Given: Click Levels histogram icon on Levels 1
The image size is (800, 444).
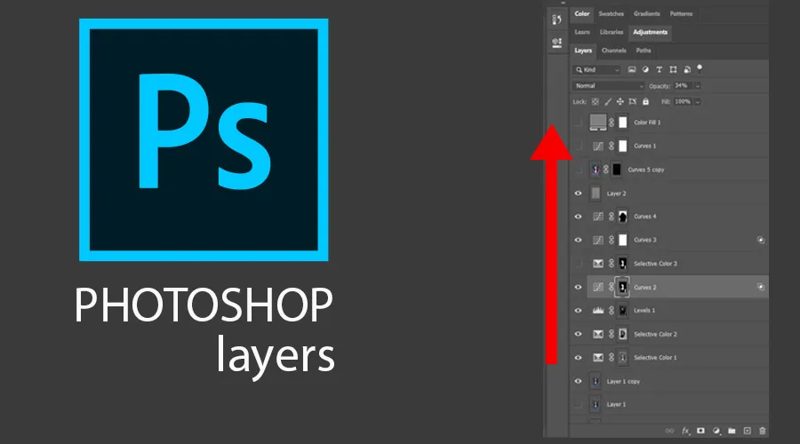Looking at the screenshot, I should (x=598, y=311).
